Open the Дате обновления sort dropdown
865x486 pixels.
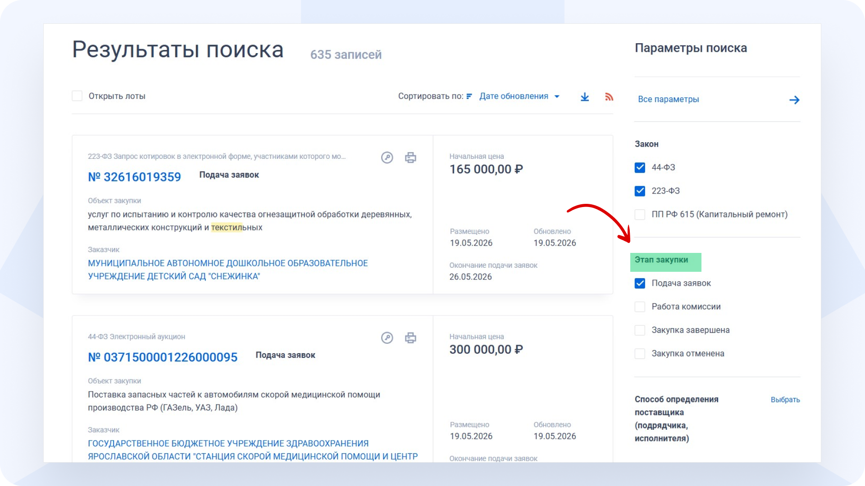[519, 96]
